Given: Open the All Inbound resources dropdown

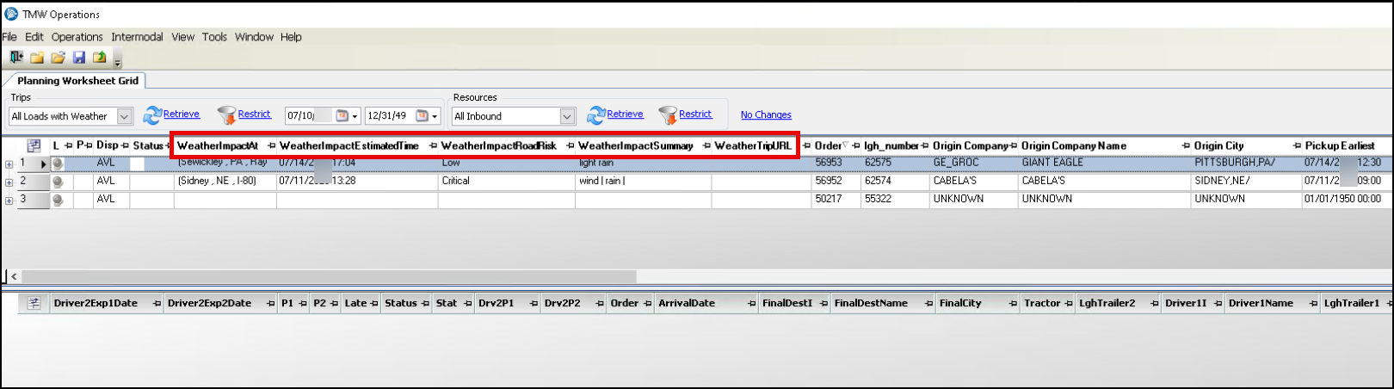Looking at the screenshot, I should (567, 116).
